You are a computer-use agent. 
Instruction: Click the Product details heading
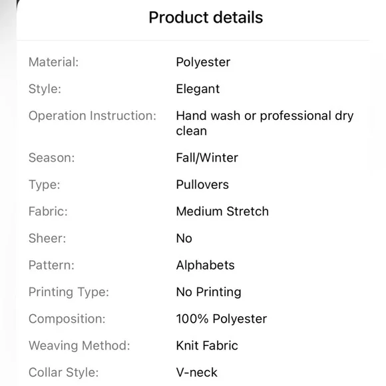[x=206, y=17]
